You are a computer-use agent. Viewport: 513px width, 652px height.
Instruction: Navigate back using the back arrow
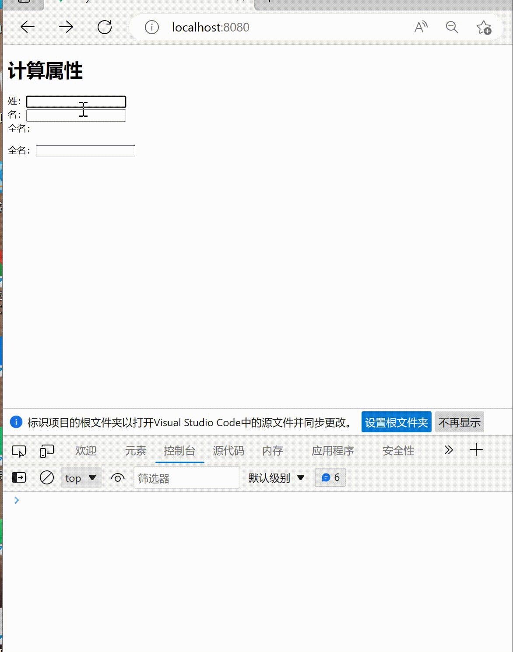[27, 27]
